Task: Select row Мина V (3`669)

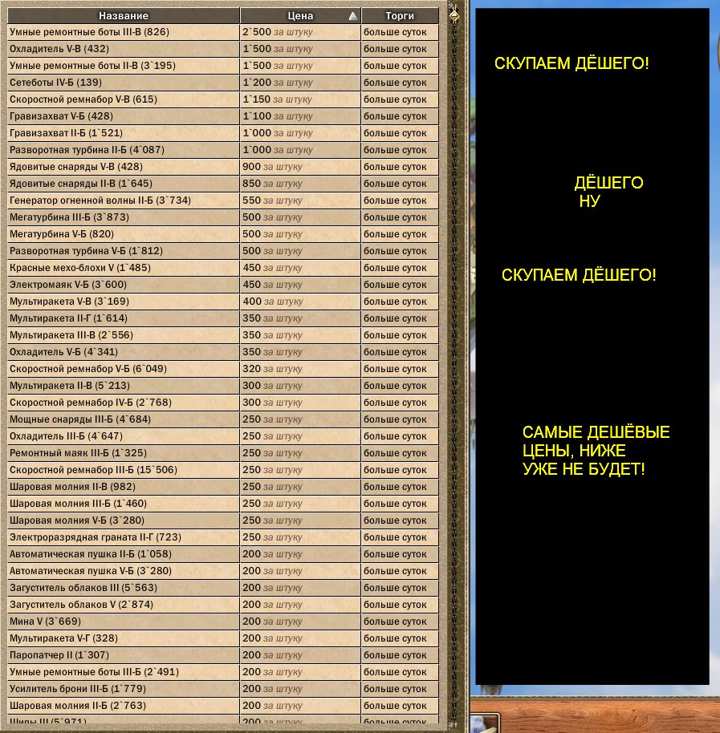Action: click(223, 622)
